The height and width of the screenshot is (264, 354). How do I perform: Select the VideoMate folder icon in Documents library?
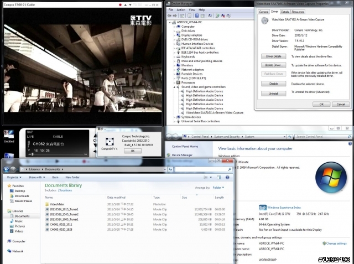[x=47, y=204]
